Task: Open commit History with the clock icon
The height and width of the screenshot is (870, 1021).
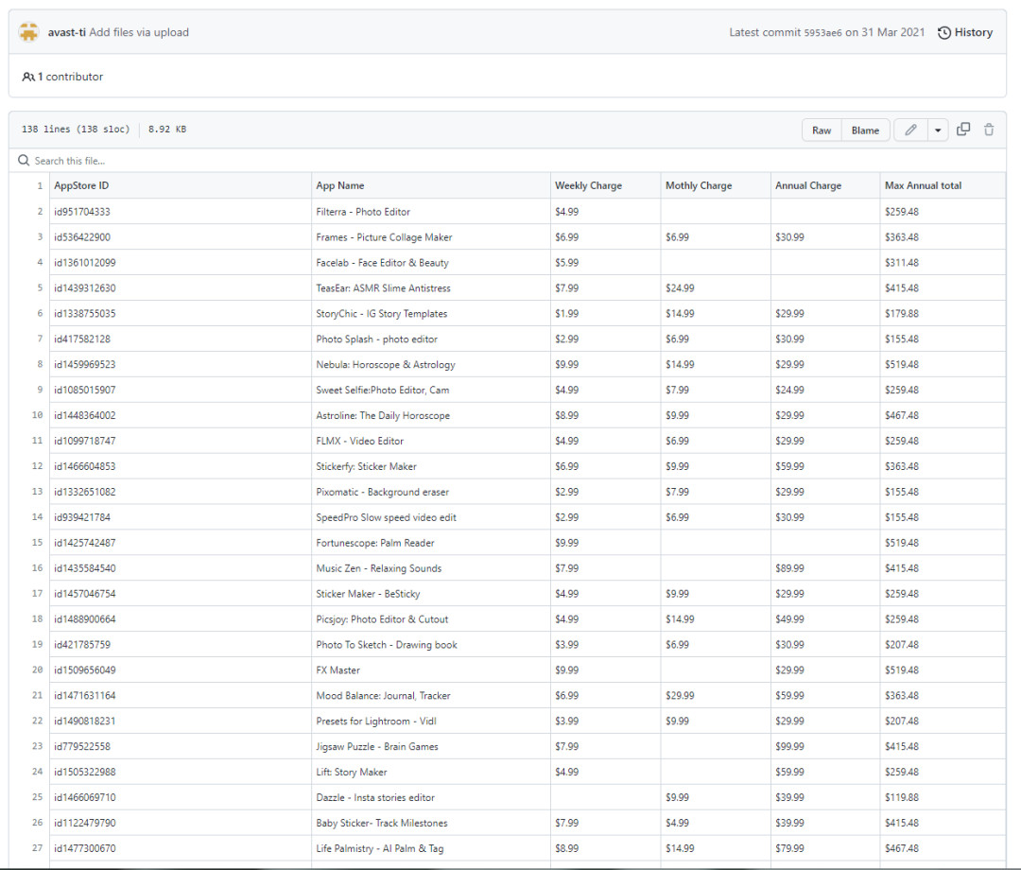Action: pyautogui.click(x=944, y=33)
